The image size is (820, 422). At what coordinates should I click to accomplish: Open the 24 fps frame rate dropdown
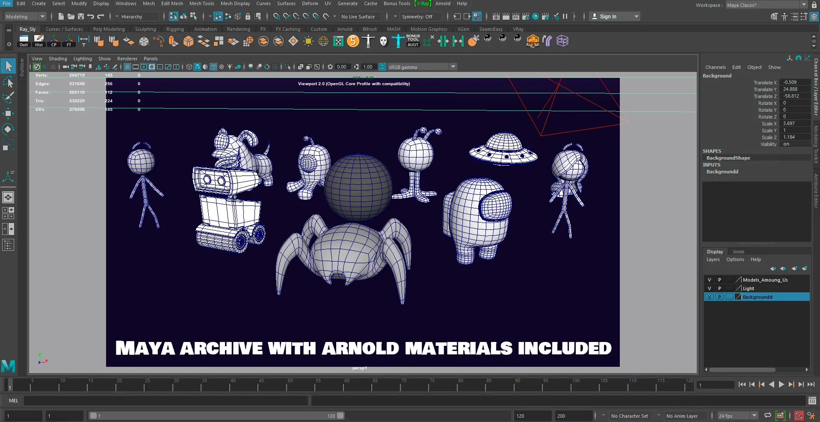[738, 416]
